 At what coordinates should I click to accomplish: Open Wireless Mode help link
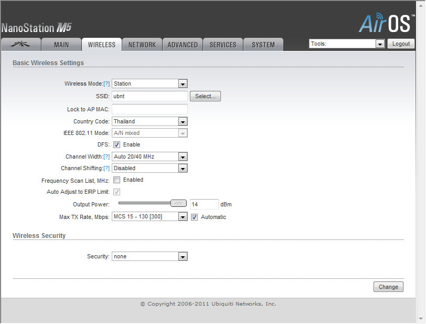pyautogui.click(x=106, y=84)
